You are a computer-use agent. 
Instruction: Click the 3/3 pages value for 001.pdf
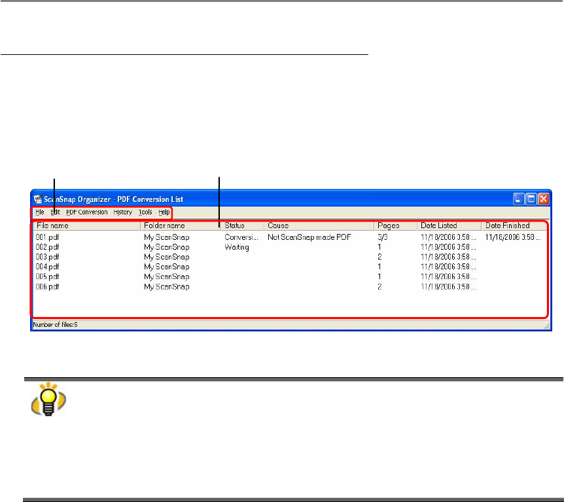pos(382,237)
